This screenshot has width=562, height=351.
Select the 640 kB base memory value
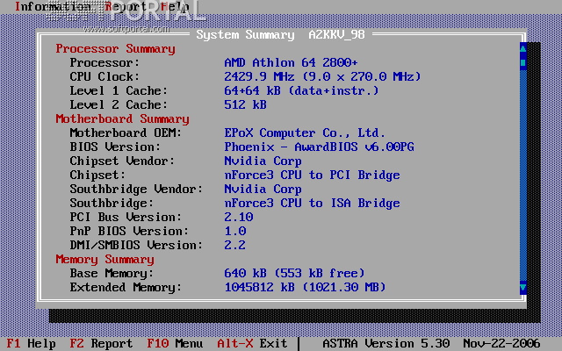[294, 273]
